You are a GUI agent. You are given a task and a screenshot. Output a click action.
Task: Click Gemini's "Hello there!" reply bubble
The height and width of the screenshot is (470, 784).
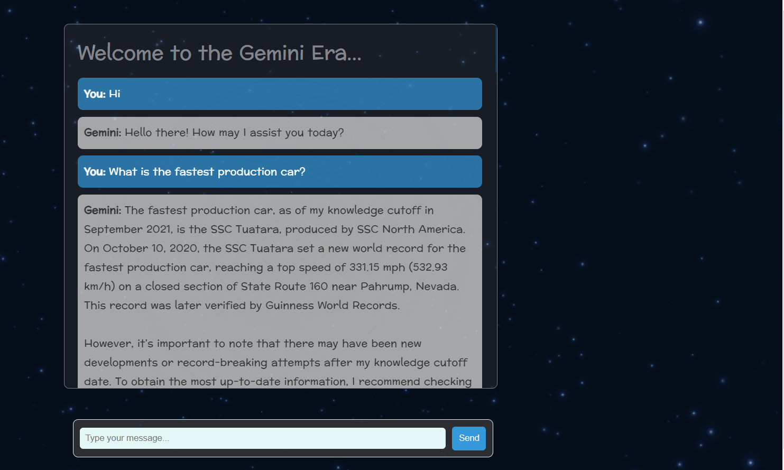point(280,133)
